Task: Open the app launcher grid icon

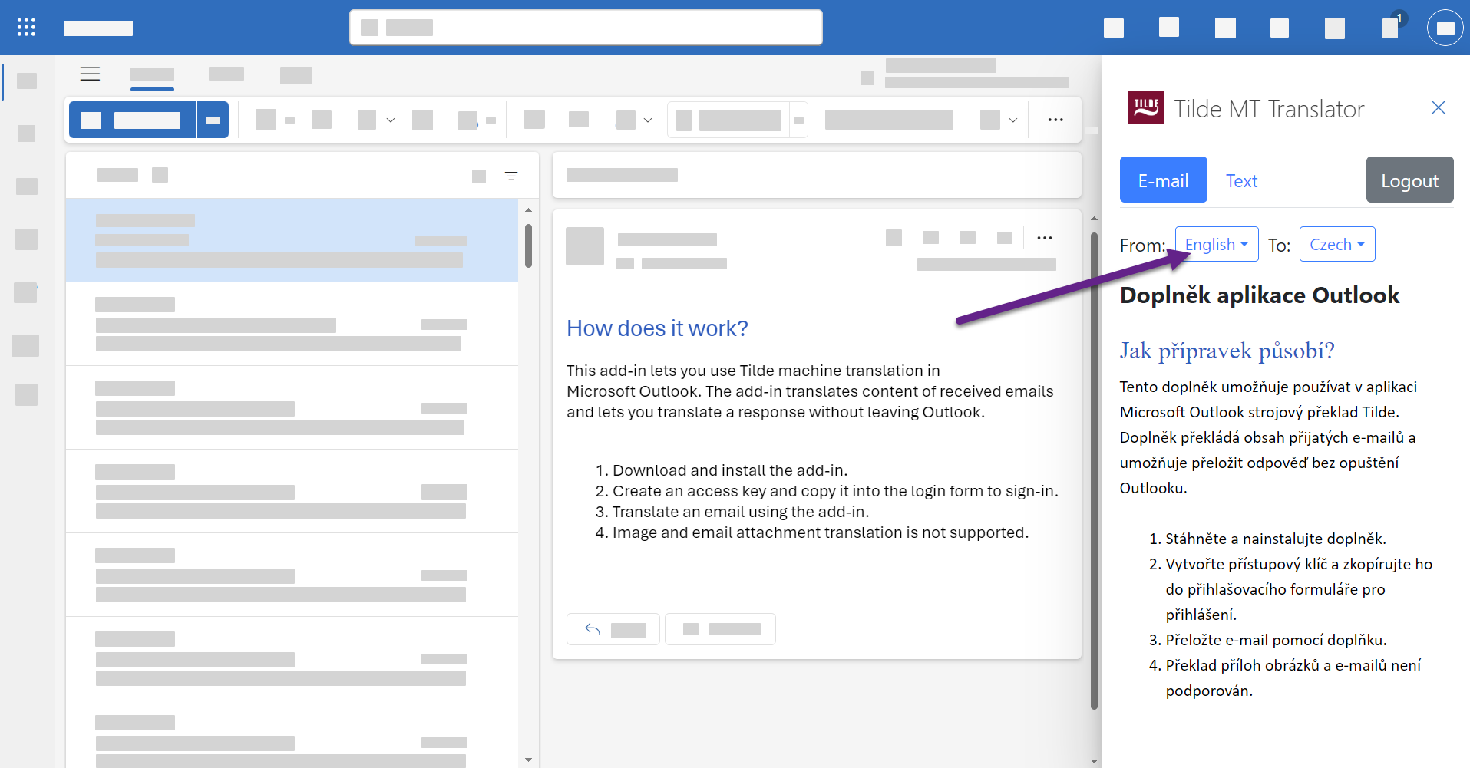Action: 26,28
